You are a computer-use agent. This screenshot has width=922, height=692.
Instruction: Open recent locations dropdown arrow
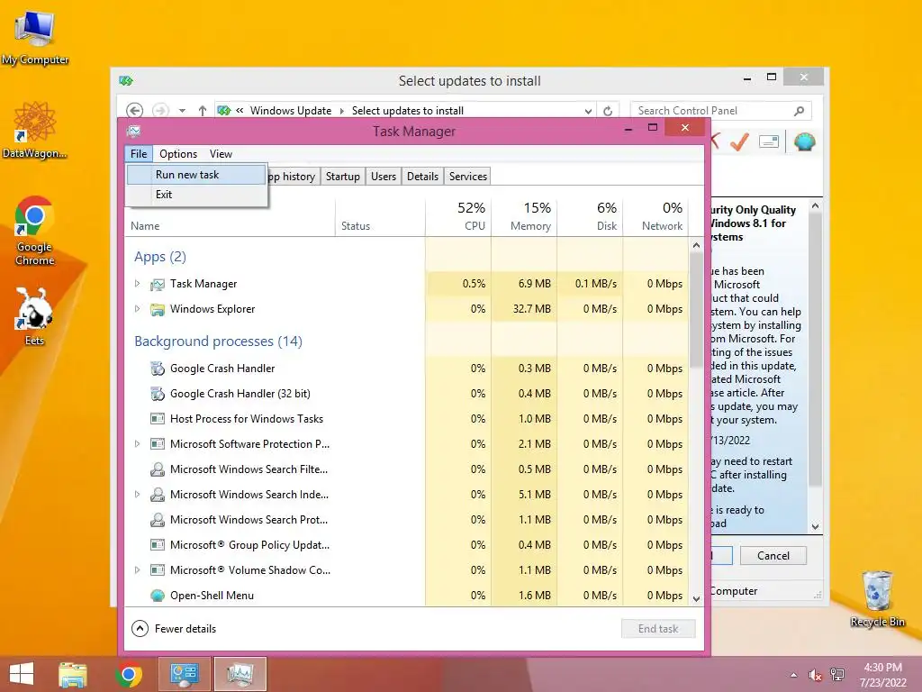pyautogui.click(x=182, y=111)
